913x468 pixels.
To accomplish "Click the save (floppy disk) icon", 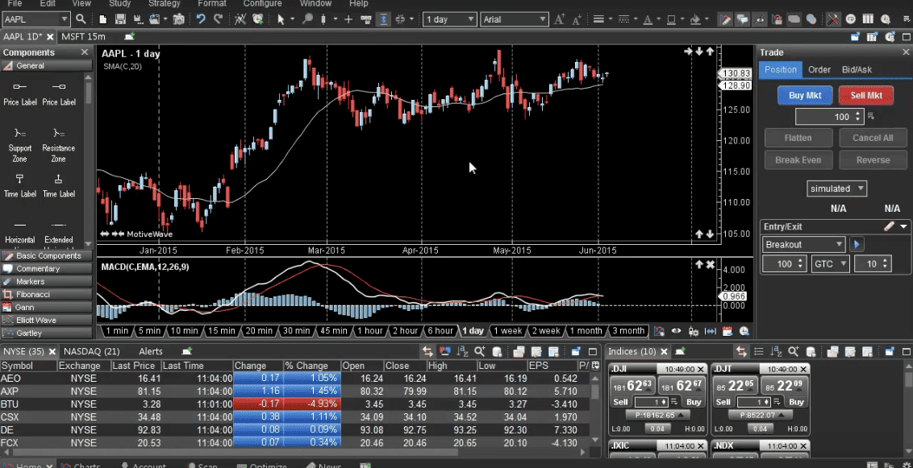I will 120,19.
